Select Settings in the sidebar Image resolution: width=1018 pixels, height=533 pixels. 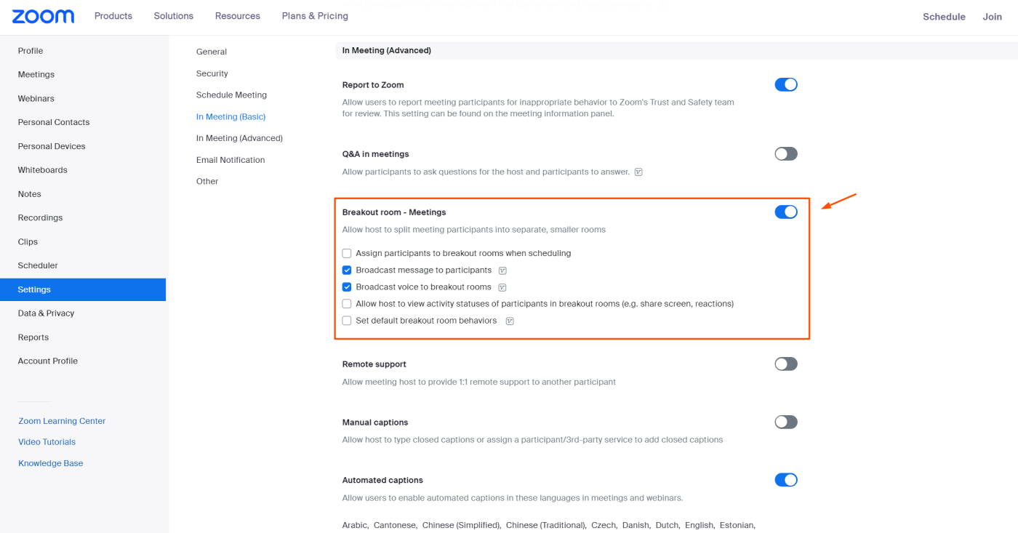click(x=83, y=289)
